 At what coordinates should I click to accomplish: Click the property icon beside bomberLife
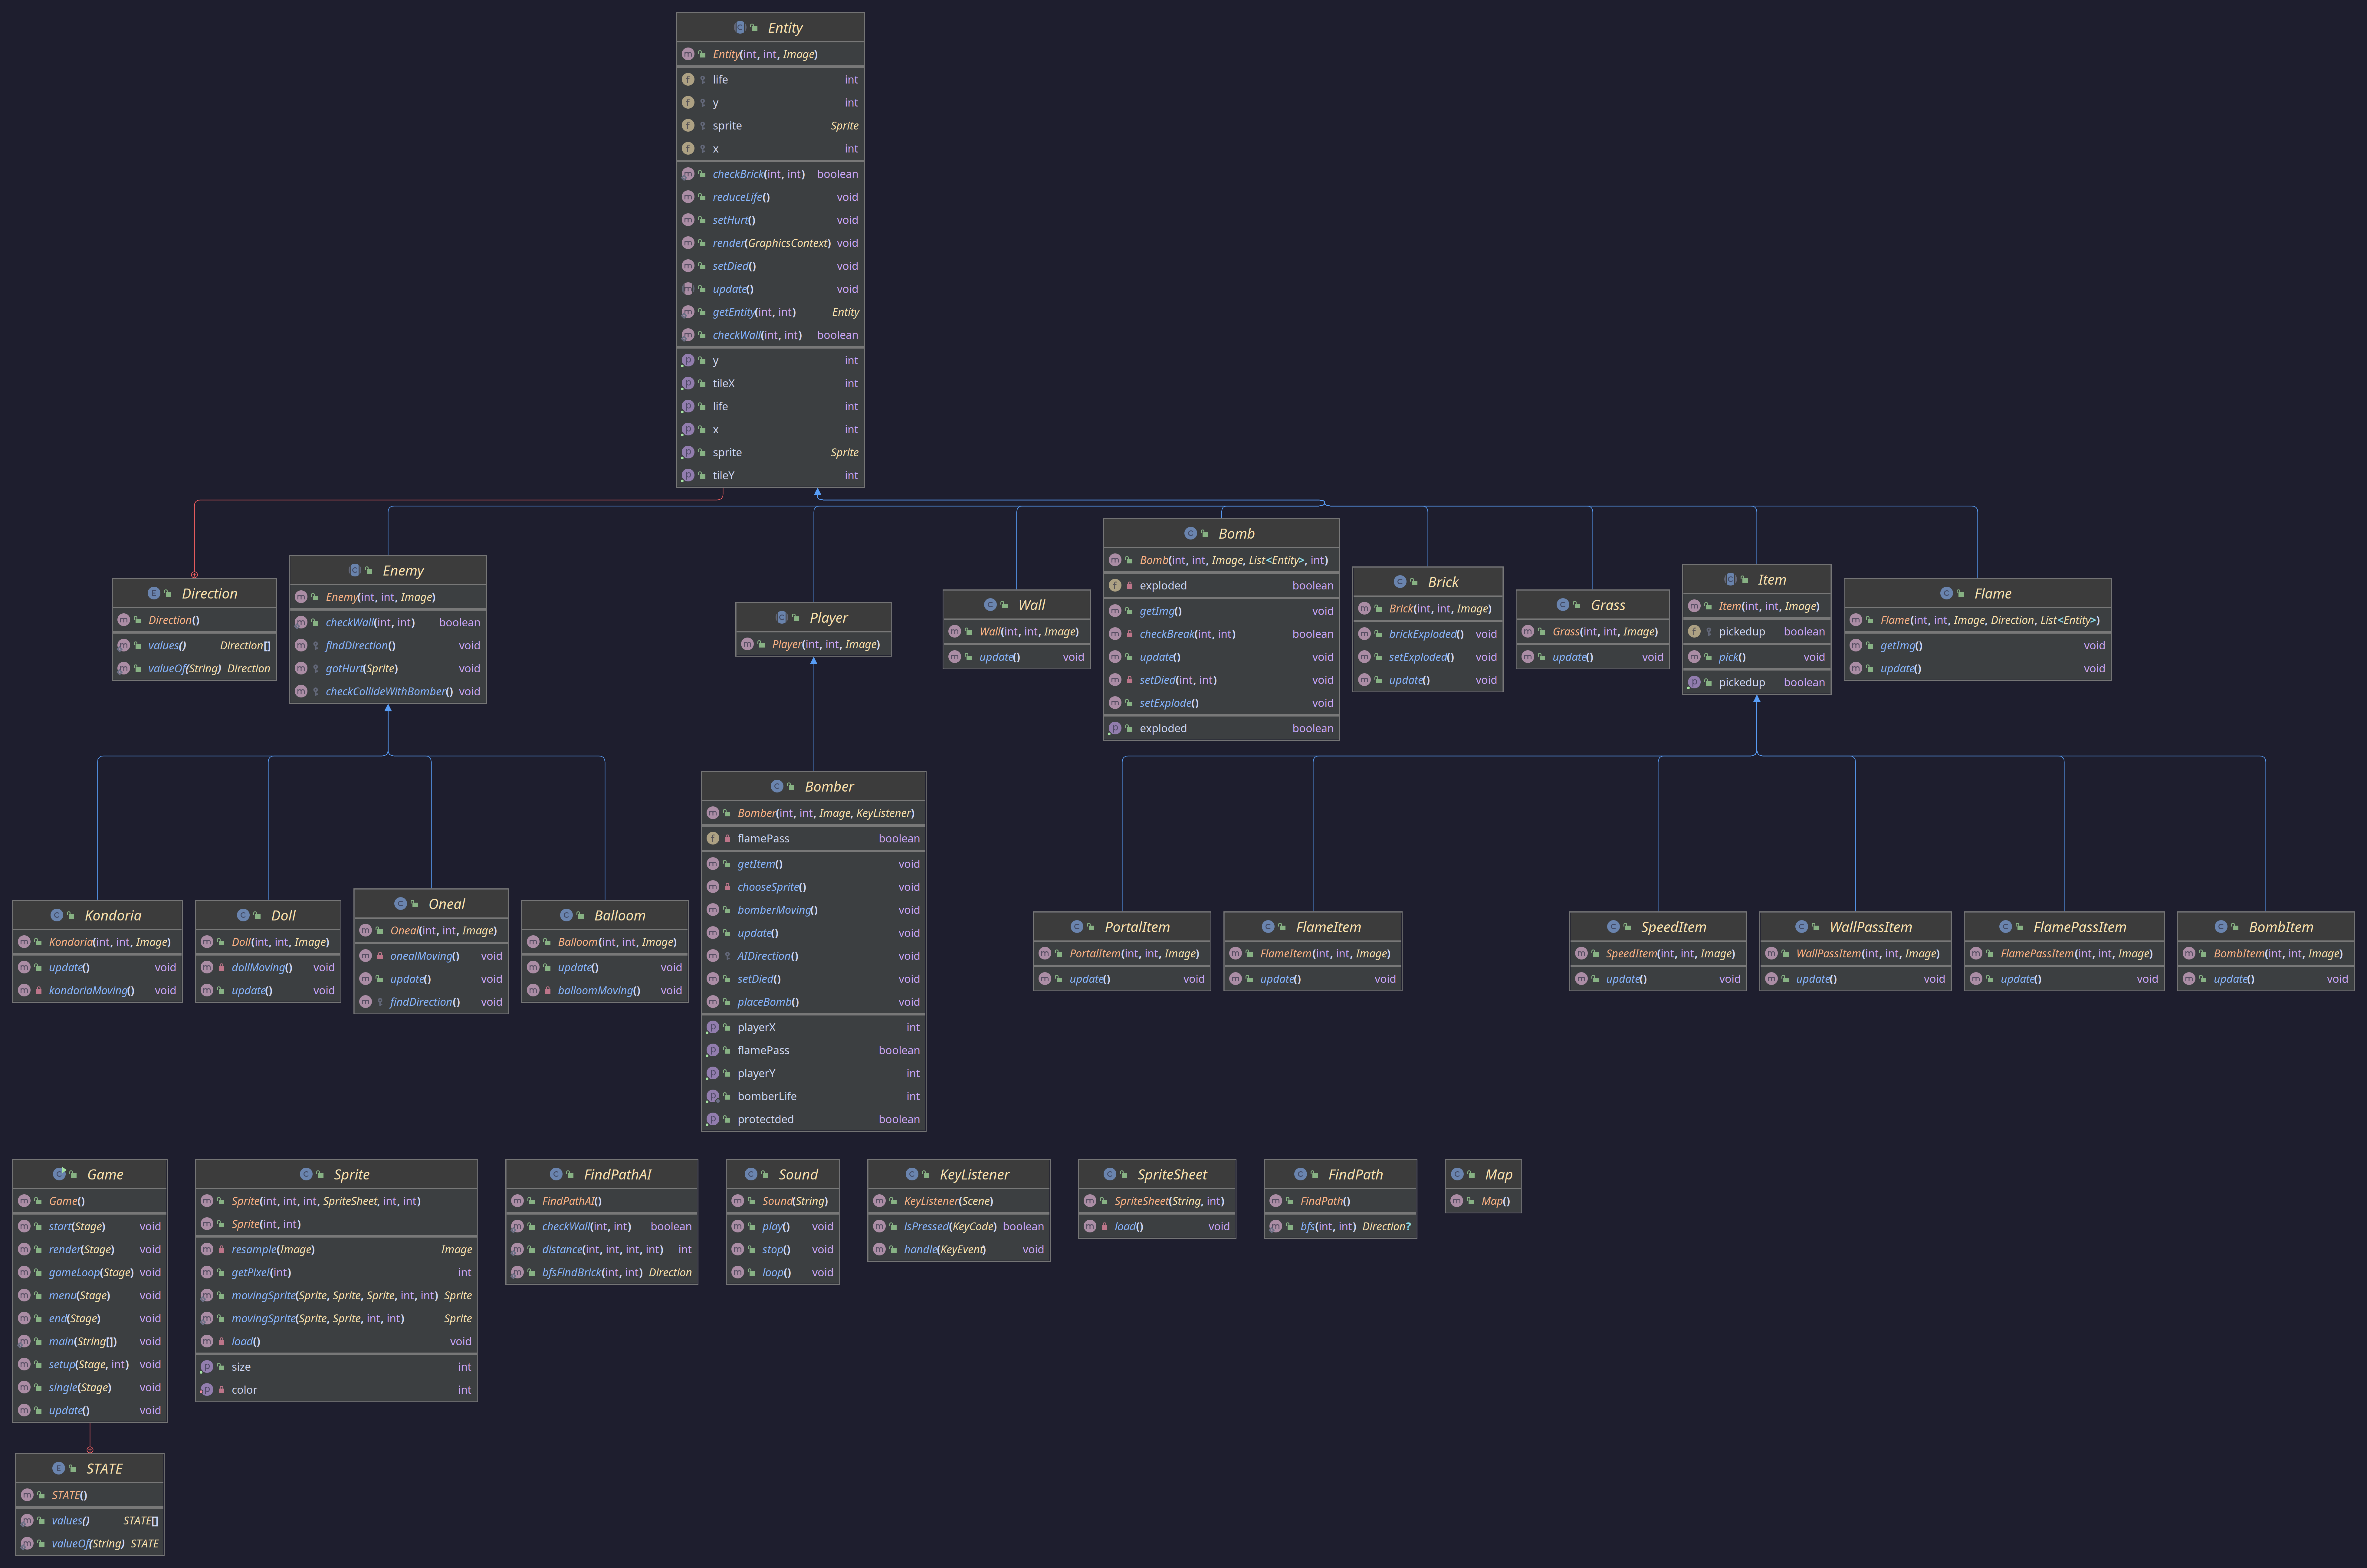point(713,1096)
